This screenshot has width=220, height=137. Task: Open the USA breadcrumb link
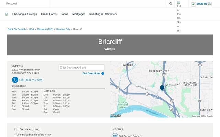(31, 29)
